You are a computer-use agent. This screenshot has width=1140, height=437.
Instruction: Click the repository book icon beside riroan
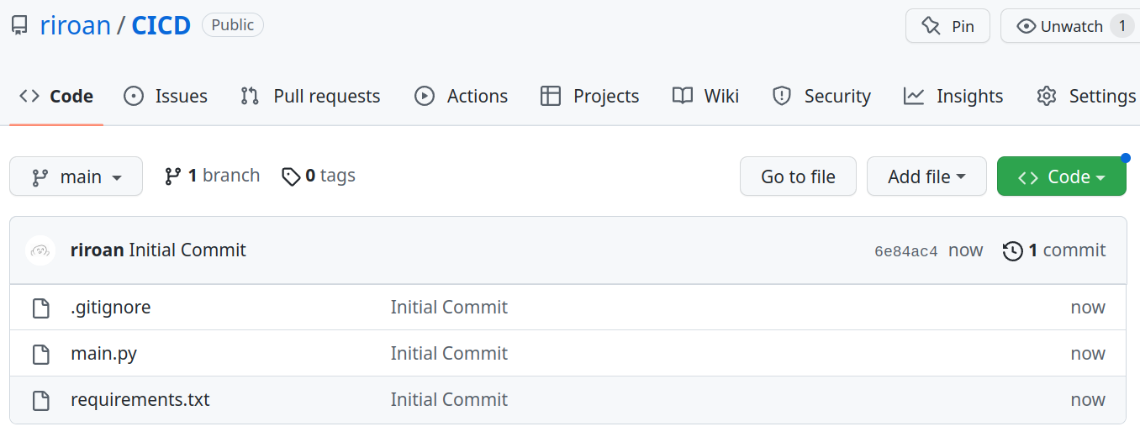[19, 25]
